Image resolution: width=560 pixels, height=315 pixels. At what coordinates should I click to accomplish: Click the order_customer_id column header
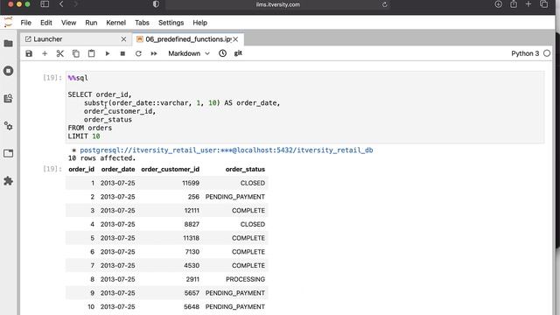[171, 169]
